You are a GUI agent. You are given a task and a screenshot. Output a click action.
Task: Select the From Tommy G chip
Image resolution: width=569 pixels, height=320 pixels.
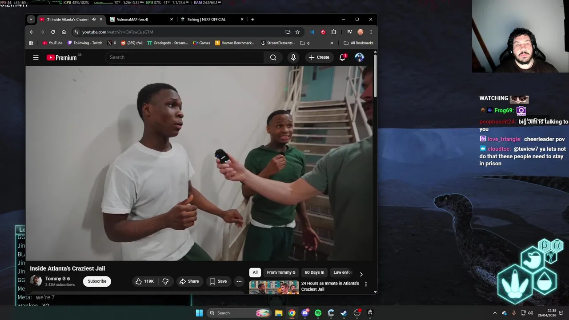click(x=281, y=272)
